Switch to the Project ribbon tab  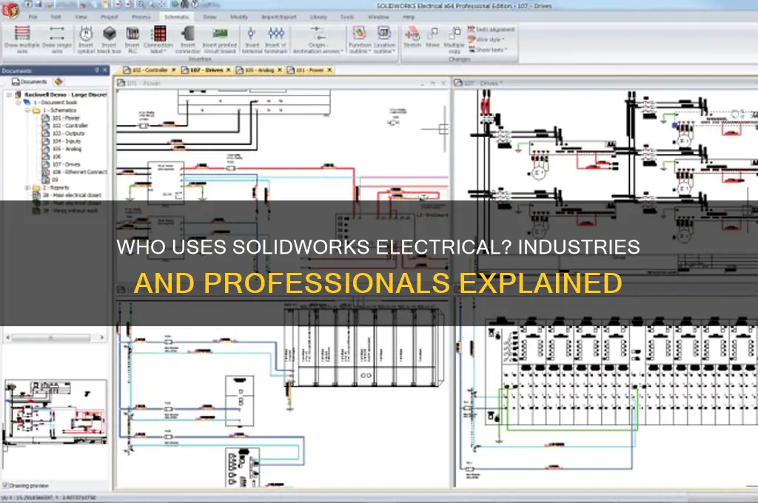pyautogui.click(x=110, y=17)
